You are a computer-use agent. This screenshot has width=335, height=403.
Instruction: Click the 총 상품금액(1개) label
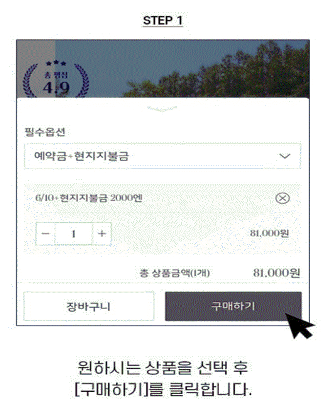point(175,273)
